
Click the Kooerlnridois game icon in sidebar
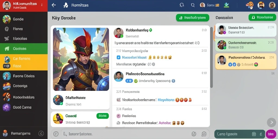(x=7, y=97)
